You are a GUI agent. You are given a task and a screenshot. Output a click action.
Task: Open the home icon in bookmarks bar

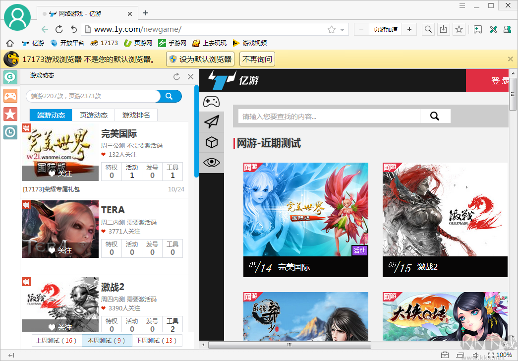(10, 43)
